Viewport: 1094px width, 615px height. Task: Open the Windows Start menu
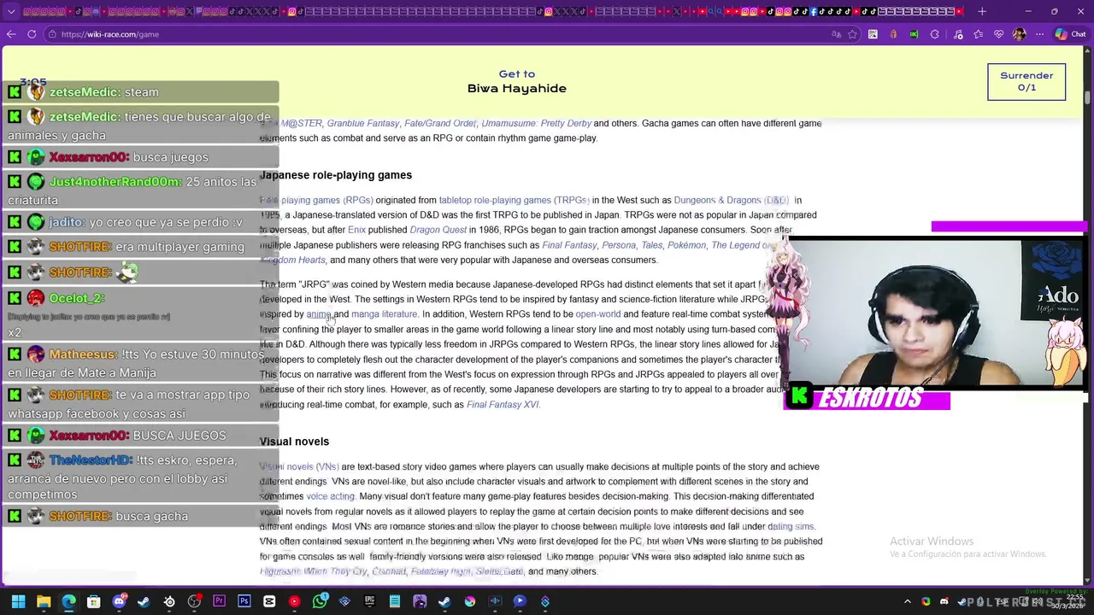pyautogui.click(x=18, y=601)
